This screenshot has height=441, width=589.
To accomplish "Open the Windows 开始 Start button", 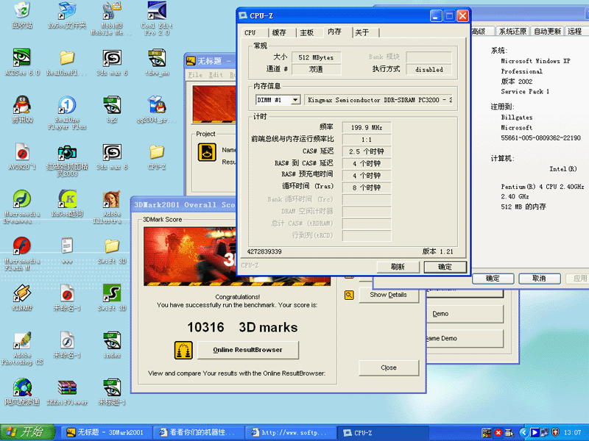I will click(28, 432).
